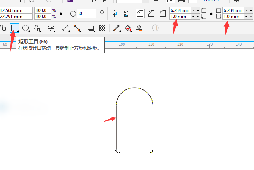
Task: Activate the Text tool
Action: point(51,28)
